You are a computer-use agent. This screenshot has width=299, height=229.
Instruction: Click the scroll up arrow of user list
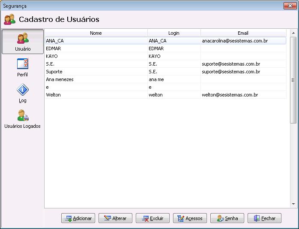point(293,33)
